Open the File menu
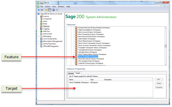 point(42,7)
